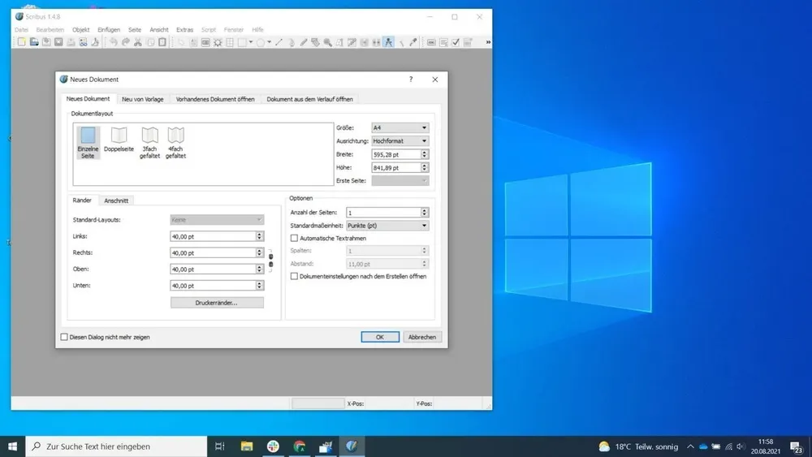Click the Druckerränder button
This screenshot has width=812, height=457.
coord(217,303)
